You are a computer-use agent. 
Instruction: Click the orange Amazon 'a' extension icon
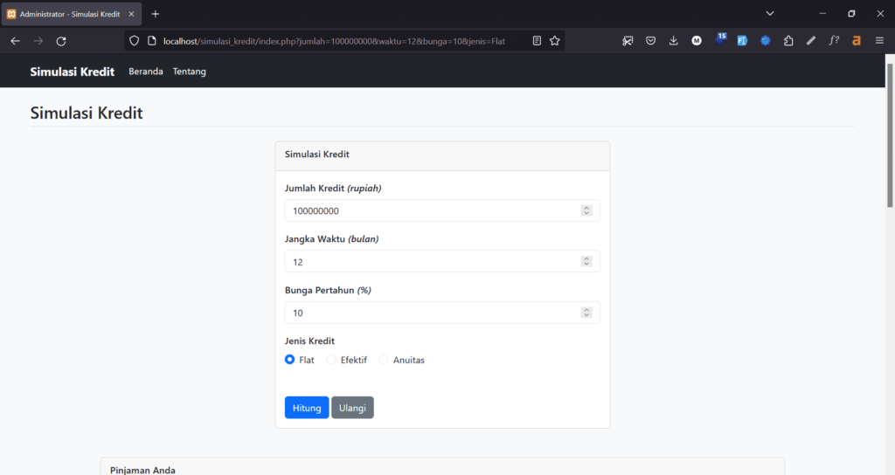(857, 41)
